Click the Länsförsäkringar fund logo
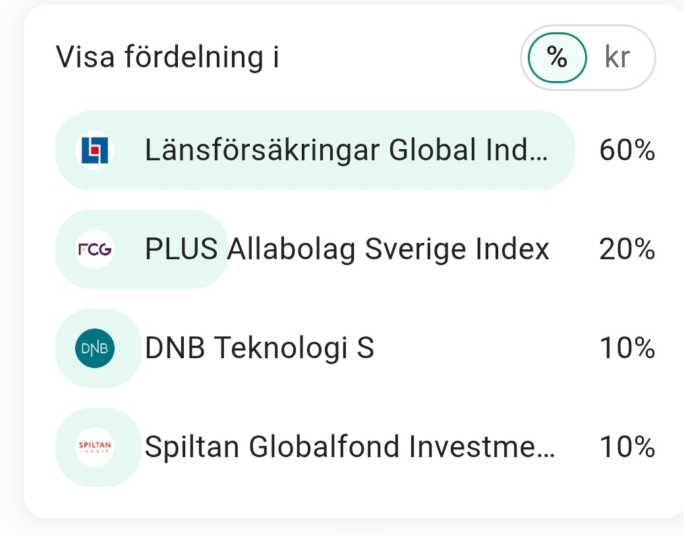Image resolution: width=684 pixels, height=535 pixels. click(x=95, y=150)
